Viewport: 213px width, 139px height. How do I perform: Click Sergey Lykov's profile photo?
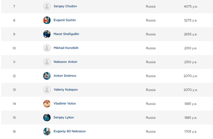tap(47, 117)
